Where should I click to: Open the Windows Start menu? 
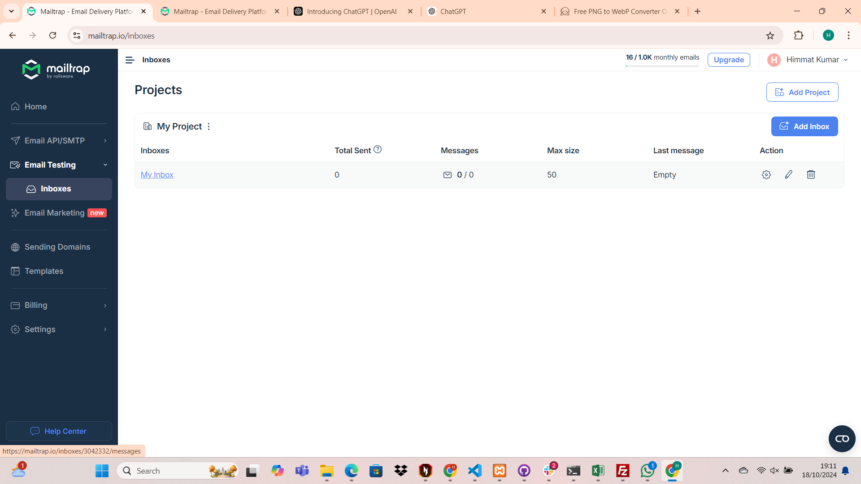click(102, 471)
